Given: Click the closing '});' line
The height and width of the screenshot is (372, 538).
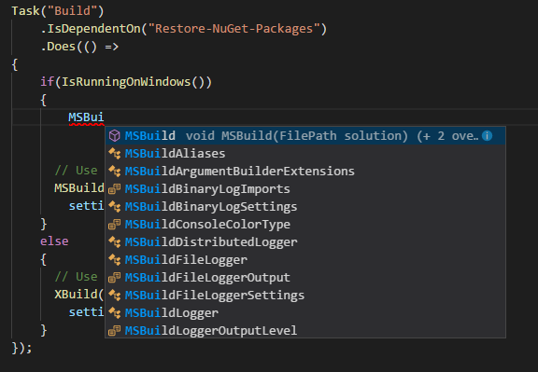Looking at the screenshot, I should pos(22,348).
